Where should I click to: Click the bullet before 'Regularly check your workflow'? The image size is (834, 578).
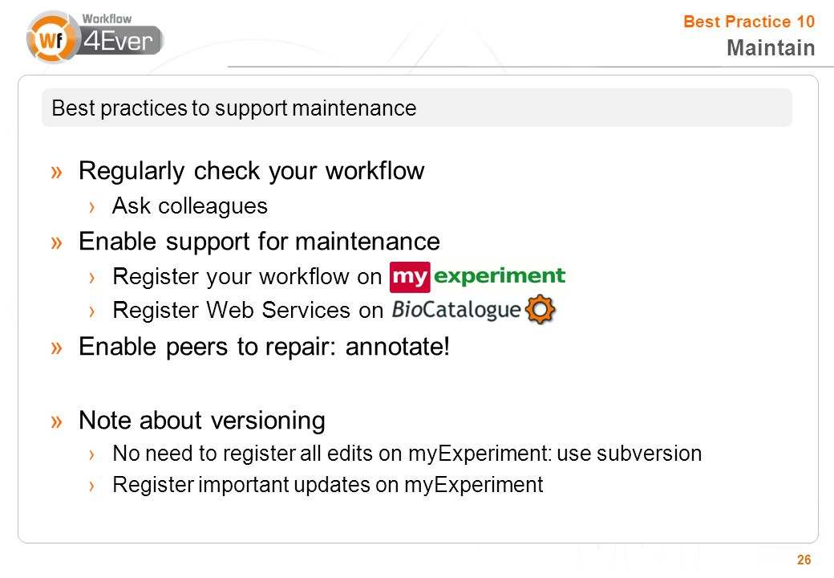56,172
